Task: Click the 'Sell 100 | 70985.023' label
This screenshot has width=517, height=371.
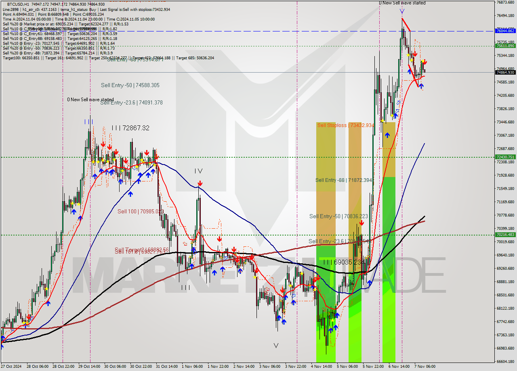Action: click(141, 211)
